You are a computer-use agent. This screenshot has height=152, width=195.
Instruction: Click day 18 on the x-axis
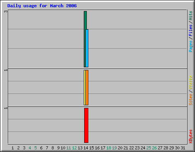point(109,148)
